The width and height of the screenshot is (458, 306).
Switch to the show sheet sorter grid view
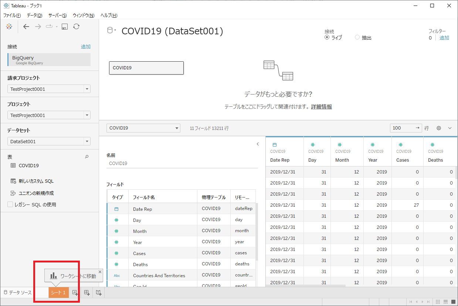[438, 302]
